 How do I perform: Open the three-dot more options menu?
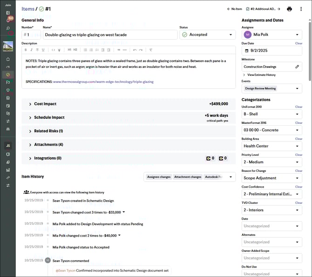coord(301,9)
